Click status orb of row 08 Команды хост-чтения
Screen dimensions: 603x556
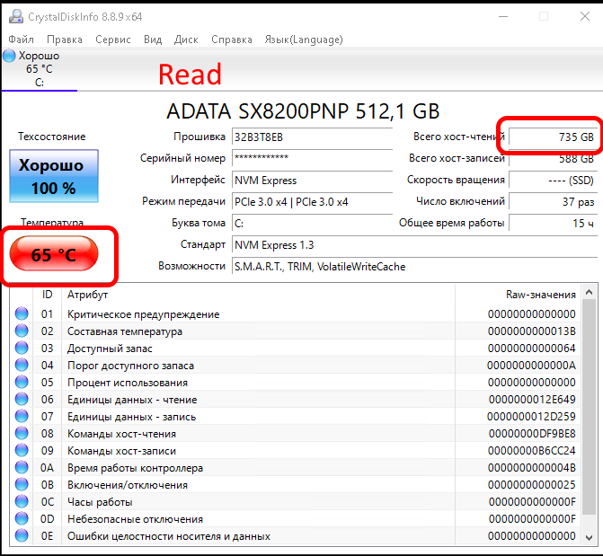click(x=22, y=433)
